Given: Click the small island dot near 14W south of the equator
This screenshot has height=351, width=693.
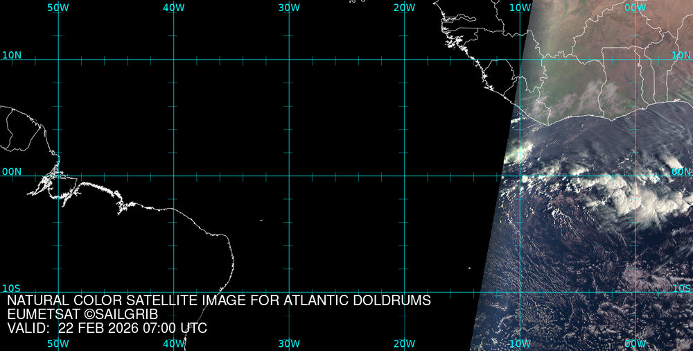Looking at the screenshot, I should pyautogui.click(x=469, y=269).
